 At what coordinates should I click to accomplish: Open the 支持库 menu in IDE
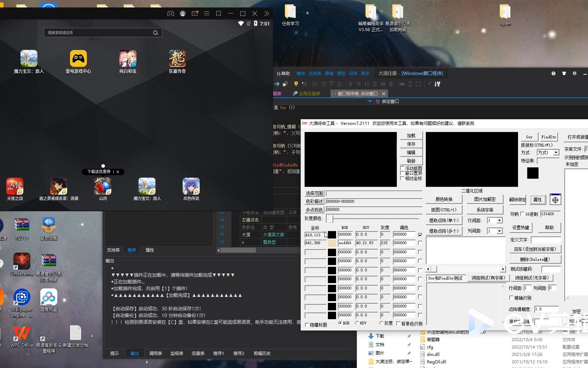click(x=315, y=73)
